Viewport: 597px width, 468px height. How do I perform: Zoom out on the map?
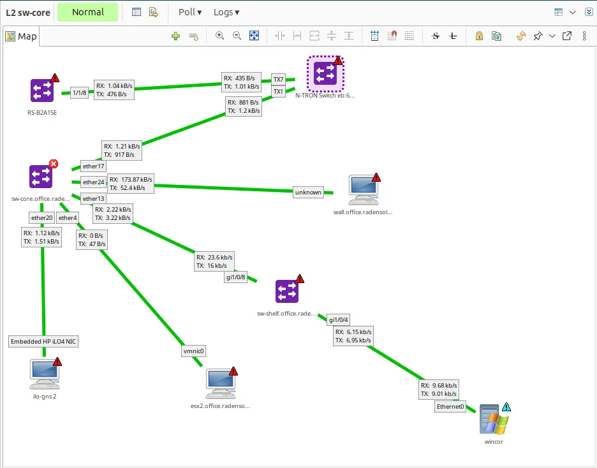tap(237, 36)
